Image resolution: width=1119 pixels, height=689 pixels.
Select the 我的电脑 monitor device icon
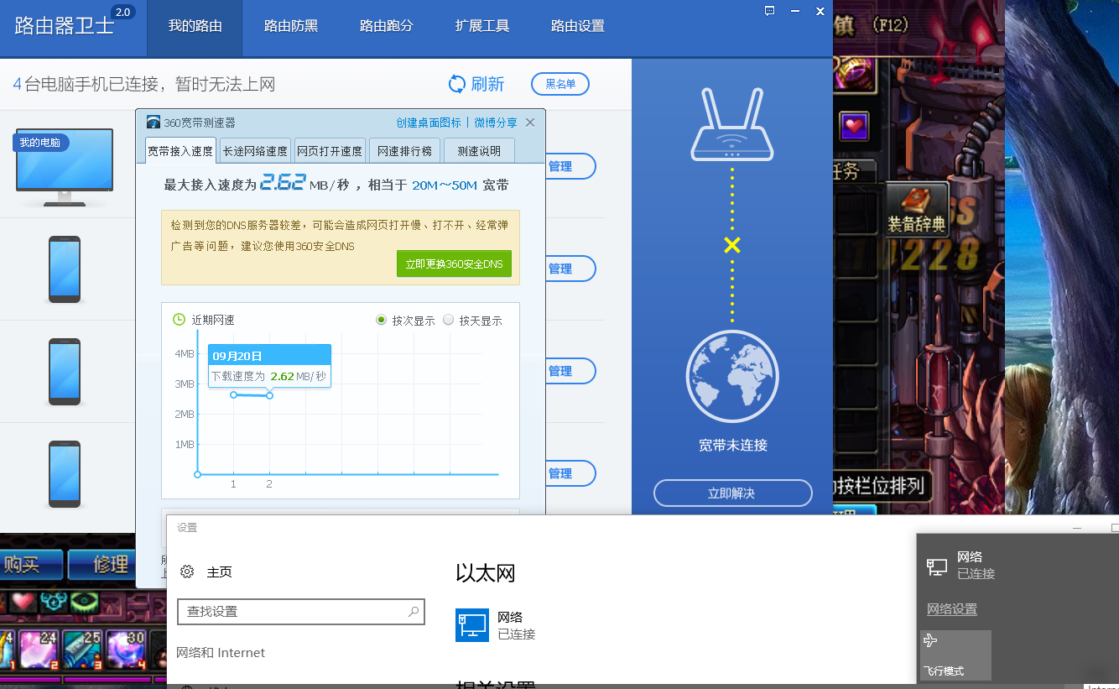[x=65, y=167]
